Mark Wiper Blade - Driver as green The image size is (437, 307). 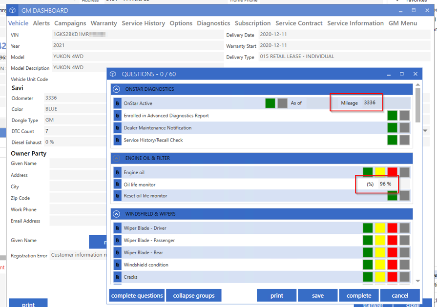tap(368, 228)
